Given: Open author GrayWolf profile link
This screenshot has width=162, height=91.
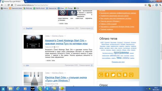Looking at the screenshot, I should click(x=29, y=28).
